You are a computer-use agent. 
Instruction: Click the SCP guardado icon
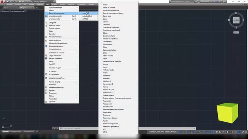pyautogui.click(x=46, y=75)
